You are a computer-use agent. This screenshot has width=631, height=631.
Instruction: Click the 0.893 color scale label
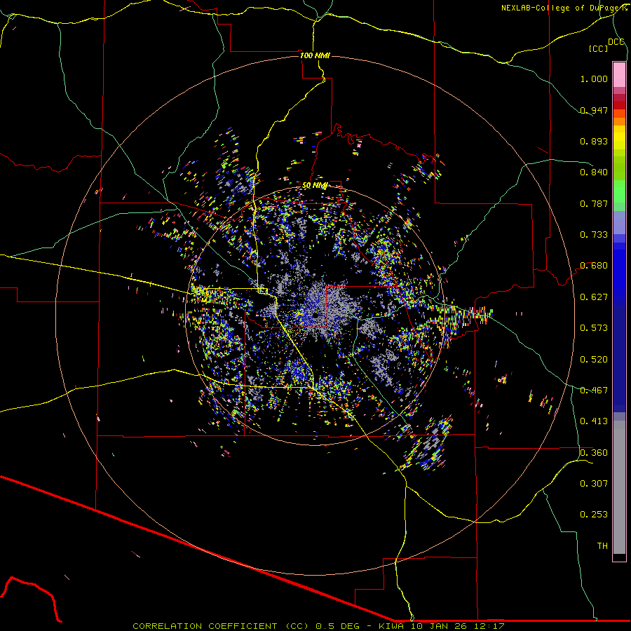pos(594,141)
